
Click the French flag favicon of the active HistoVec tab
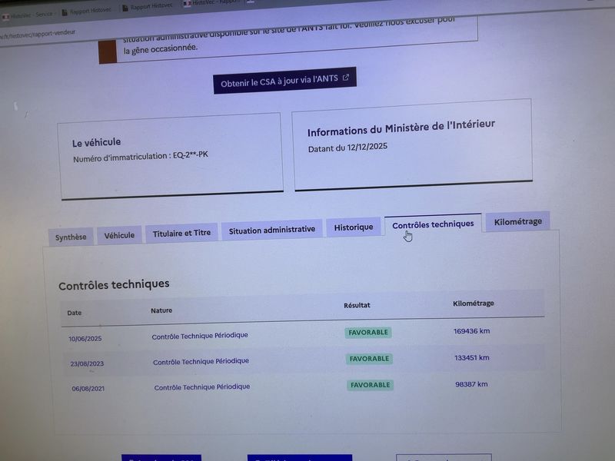[x=188, y=4]
